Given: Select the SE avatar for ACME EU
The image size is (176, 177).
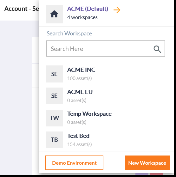Looking at the screenshot, I should (54, 96).
